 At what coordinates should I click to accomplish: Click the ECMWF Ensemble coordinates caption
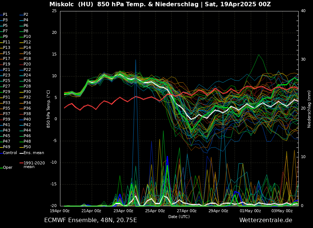[x=91, y=220]
